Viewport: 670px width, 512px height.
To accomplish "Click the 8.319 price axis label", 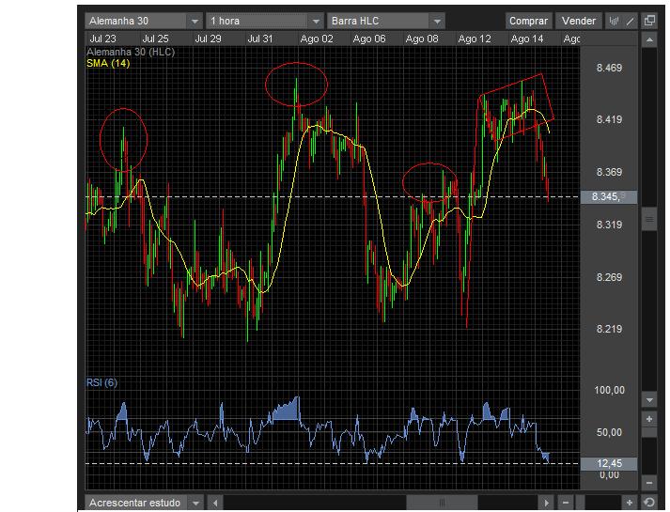I will pos(609,225).
